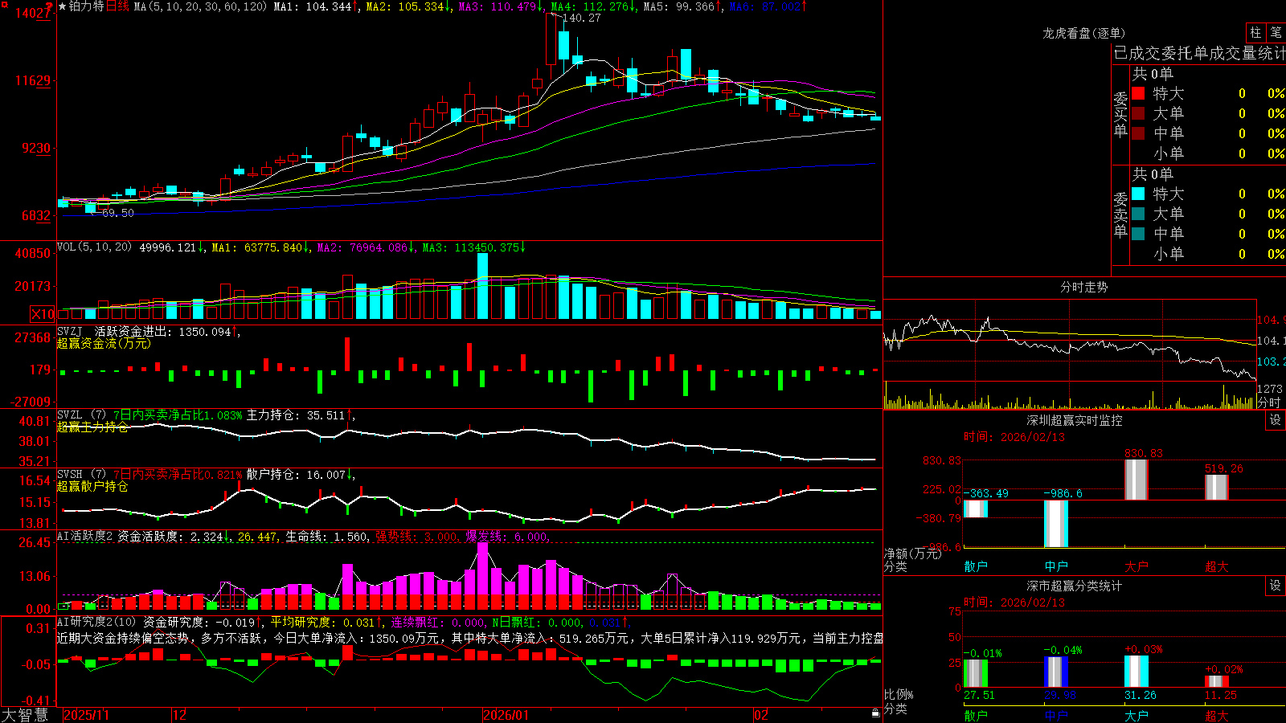Click the 龙虎看盘(逐单) panel title
This screenshot has width=1286, height=723.
pyautogui.click(x=1084, y=33)
